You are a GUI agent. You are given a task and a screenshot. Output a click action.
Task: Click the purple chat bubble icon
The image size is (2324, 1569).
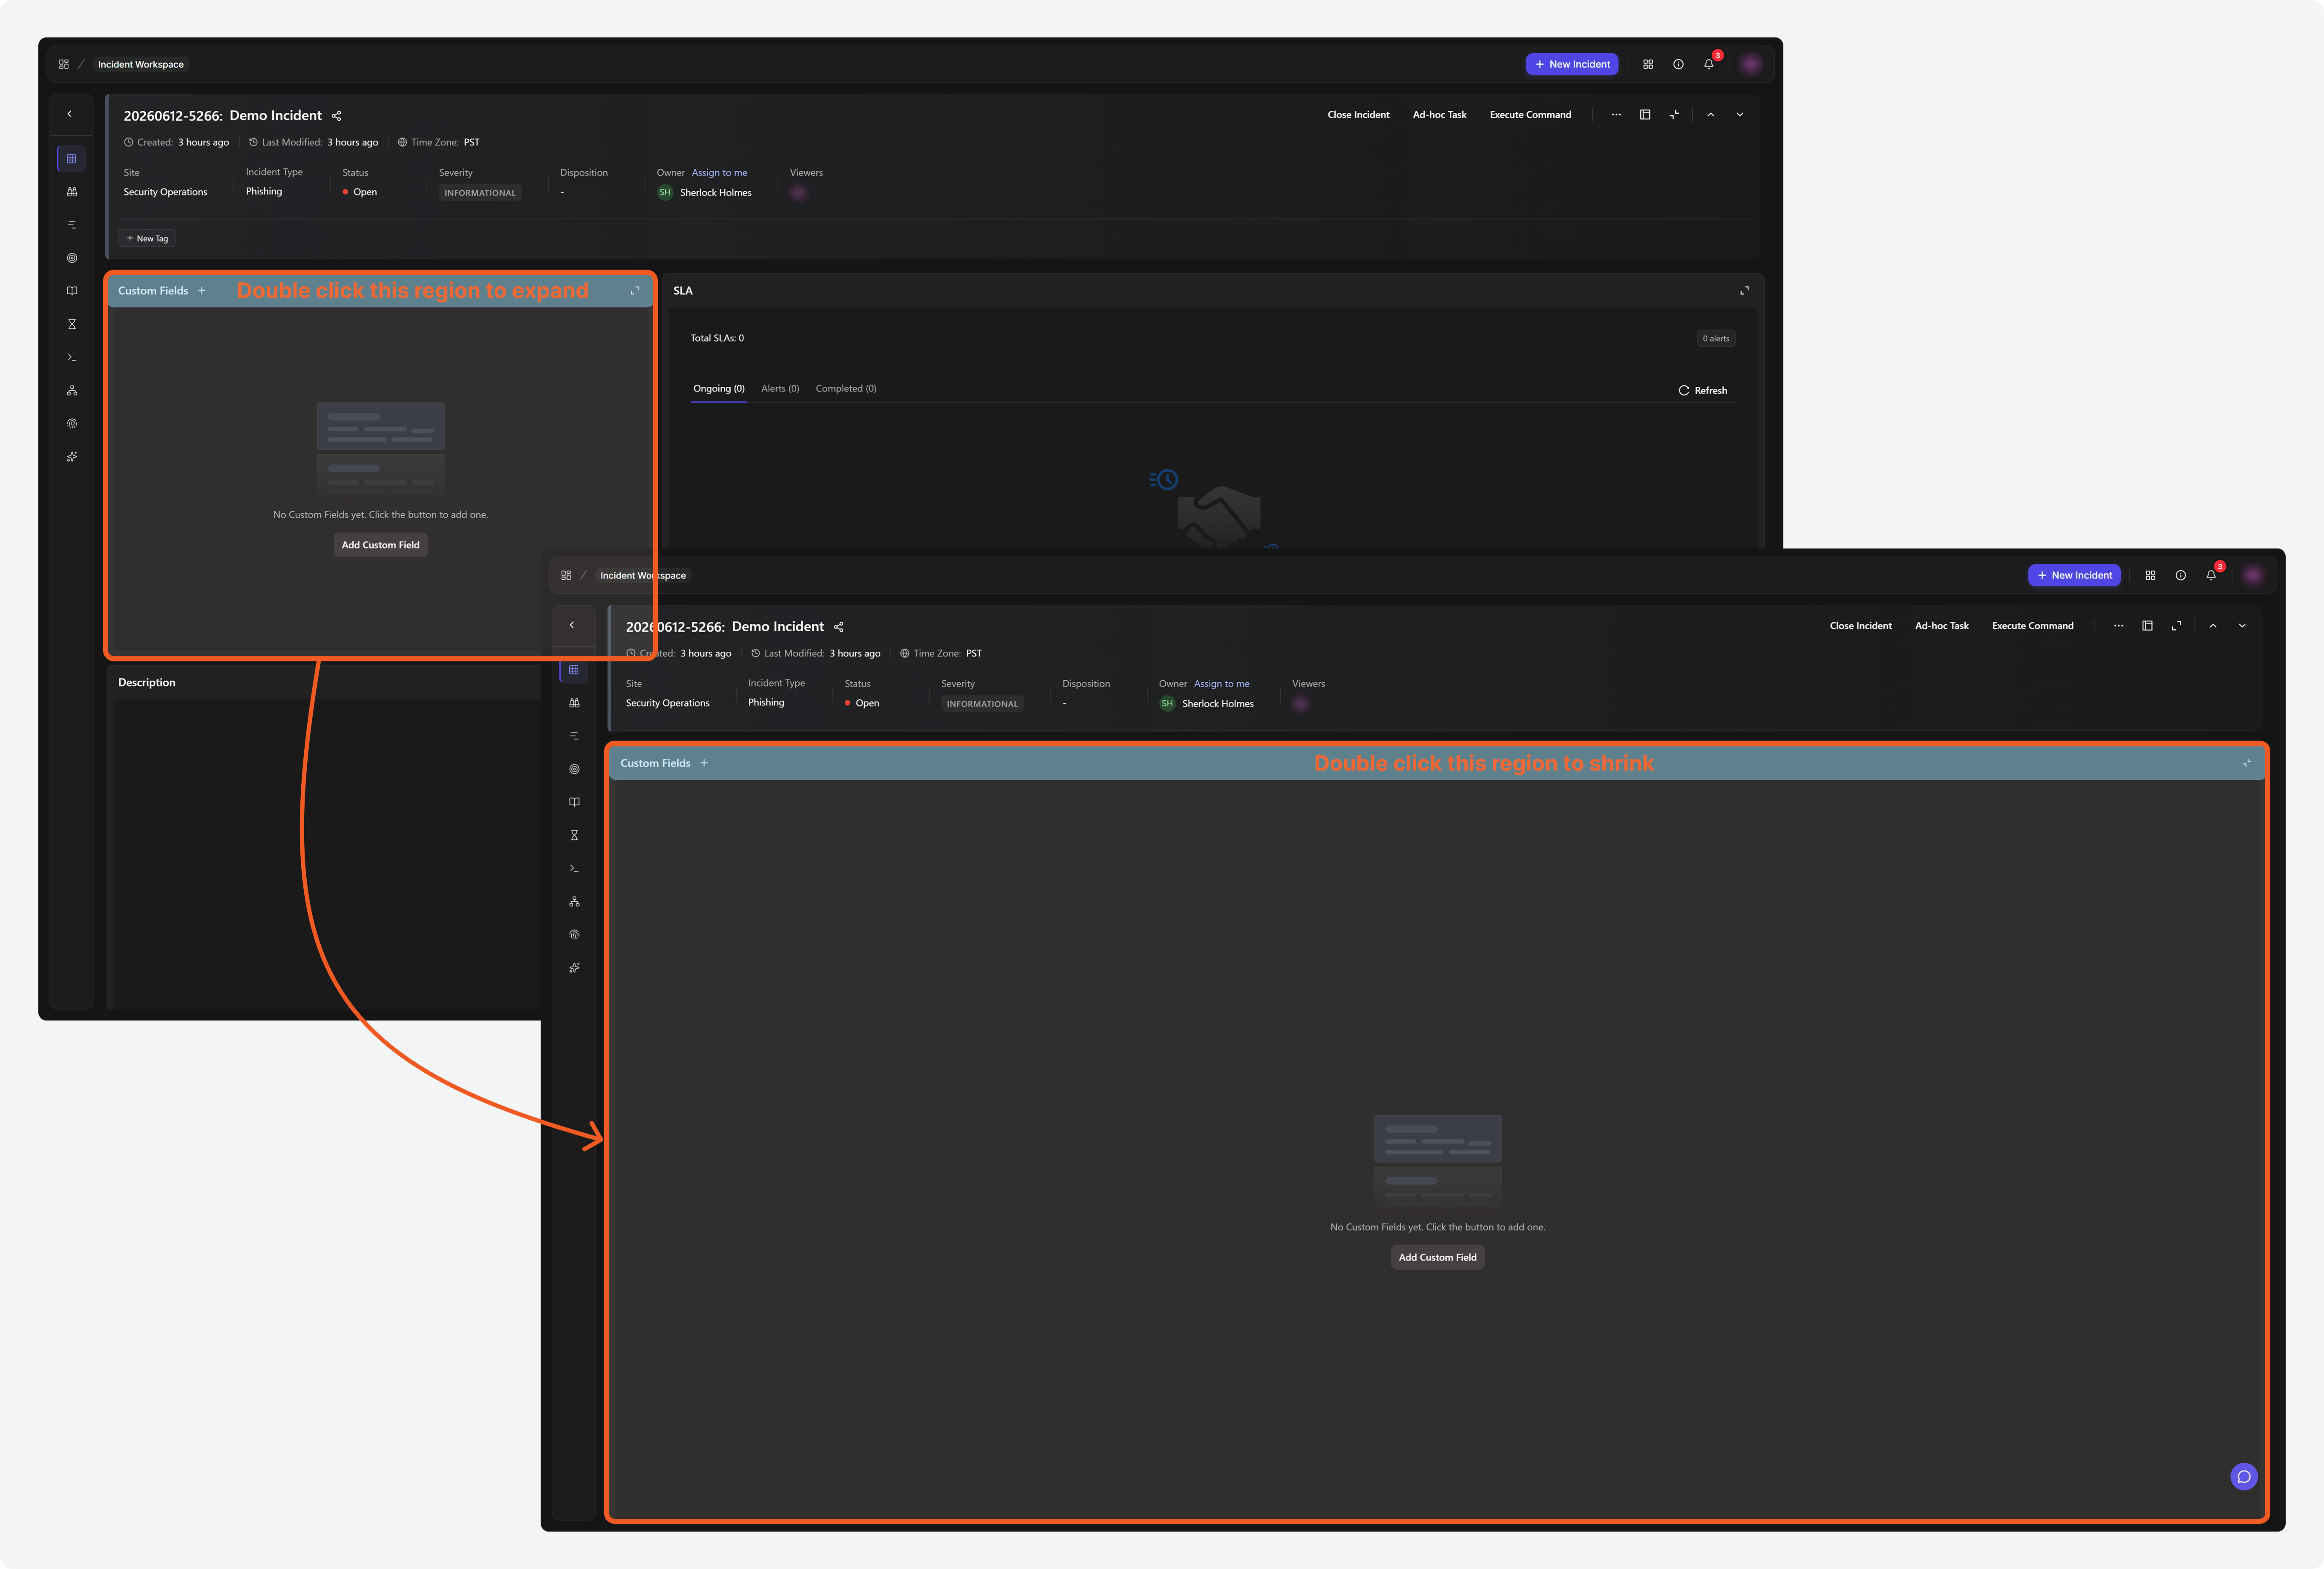tap(2243, 1476)
